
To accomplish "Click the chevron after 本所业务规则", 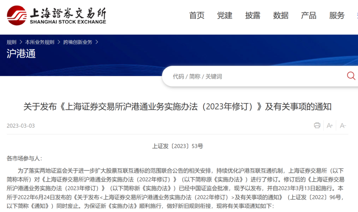I will pos(59,42).
